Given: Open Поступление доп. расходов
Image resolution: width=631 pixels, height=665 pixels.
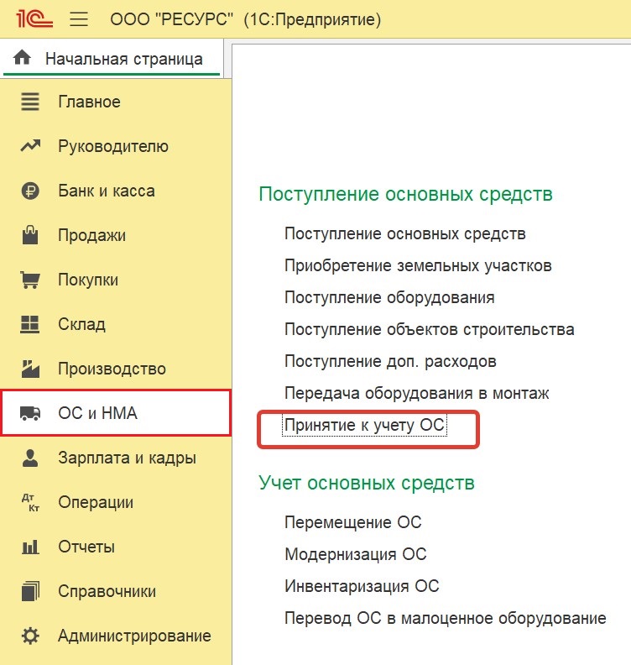Looking at the screenshot, I should [x=390, y=361].
